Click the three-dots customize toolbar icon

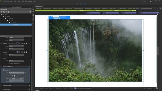click(x=33, y=23)
